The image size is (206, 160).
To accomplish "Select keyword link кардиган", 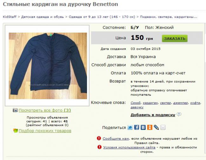I will coord(150,103).
